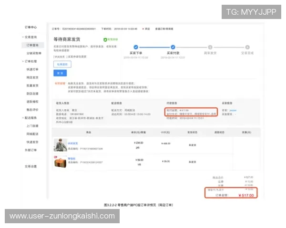
Task: Collapse the 订单处理 sidebar group
Action: pyautogui.click(x=23, y=61)
